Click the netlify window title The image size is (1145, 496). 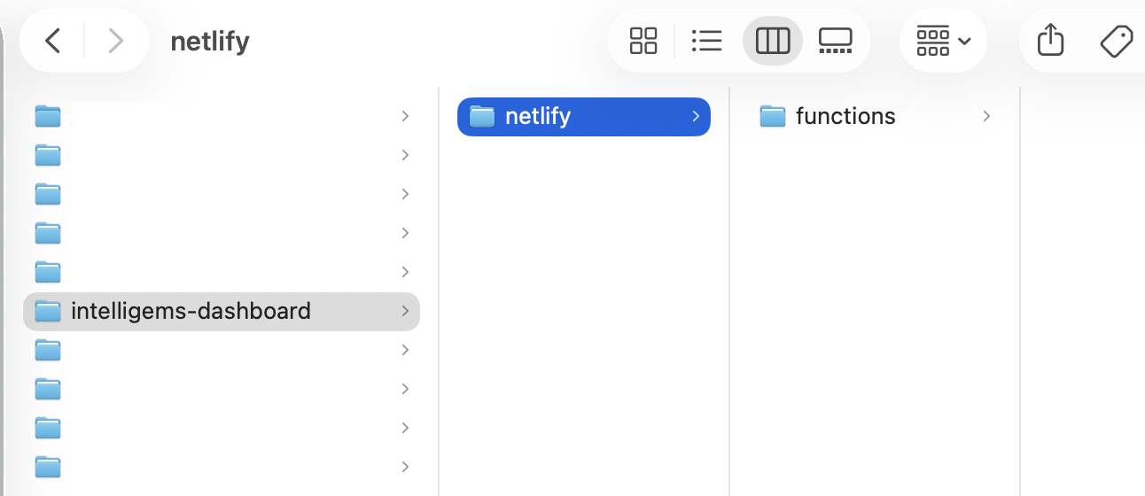[210, 41]
